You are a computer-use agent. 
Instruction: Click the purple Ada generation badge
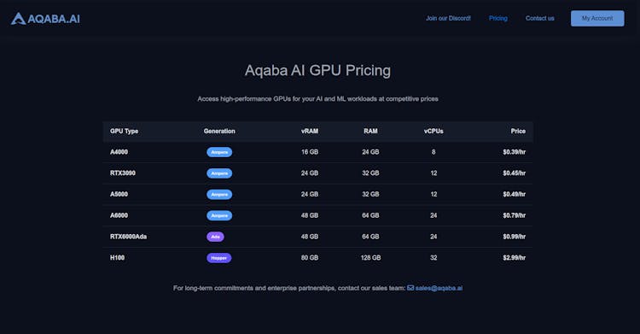coord(215,237)
